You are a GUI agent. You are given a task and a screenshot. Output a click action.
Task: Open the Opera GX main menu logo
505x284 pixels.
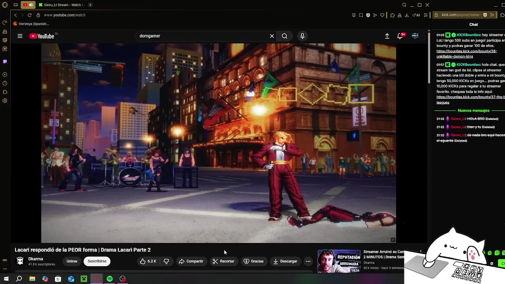[5, 5]
